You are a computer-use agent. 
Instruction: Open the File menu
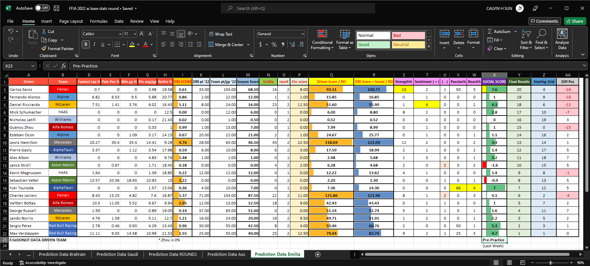pos(10,21)
